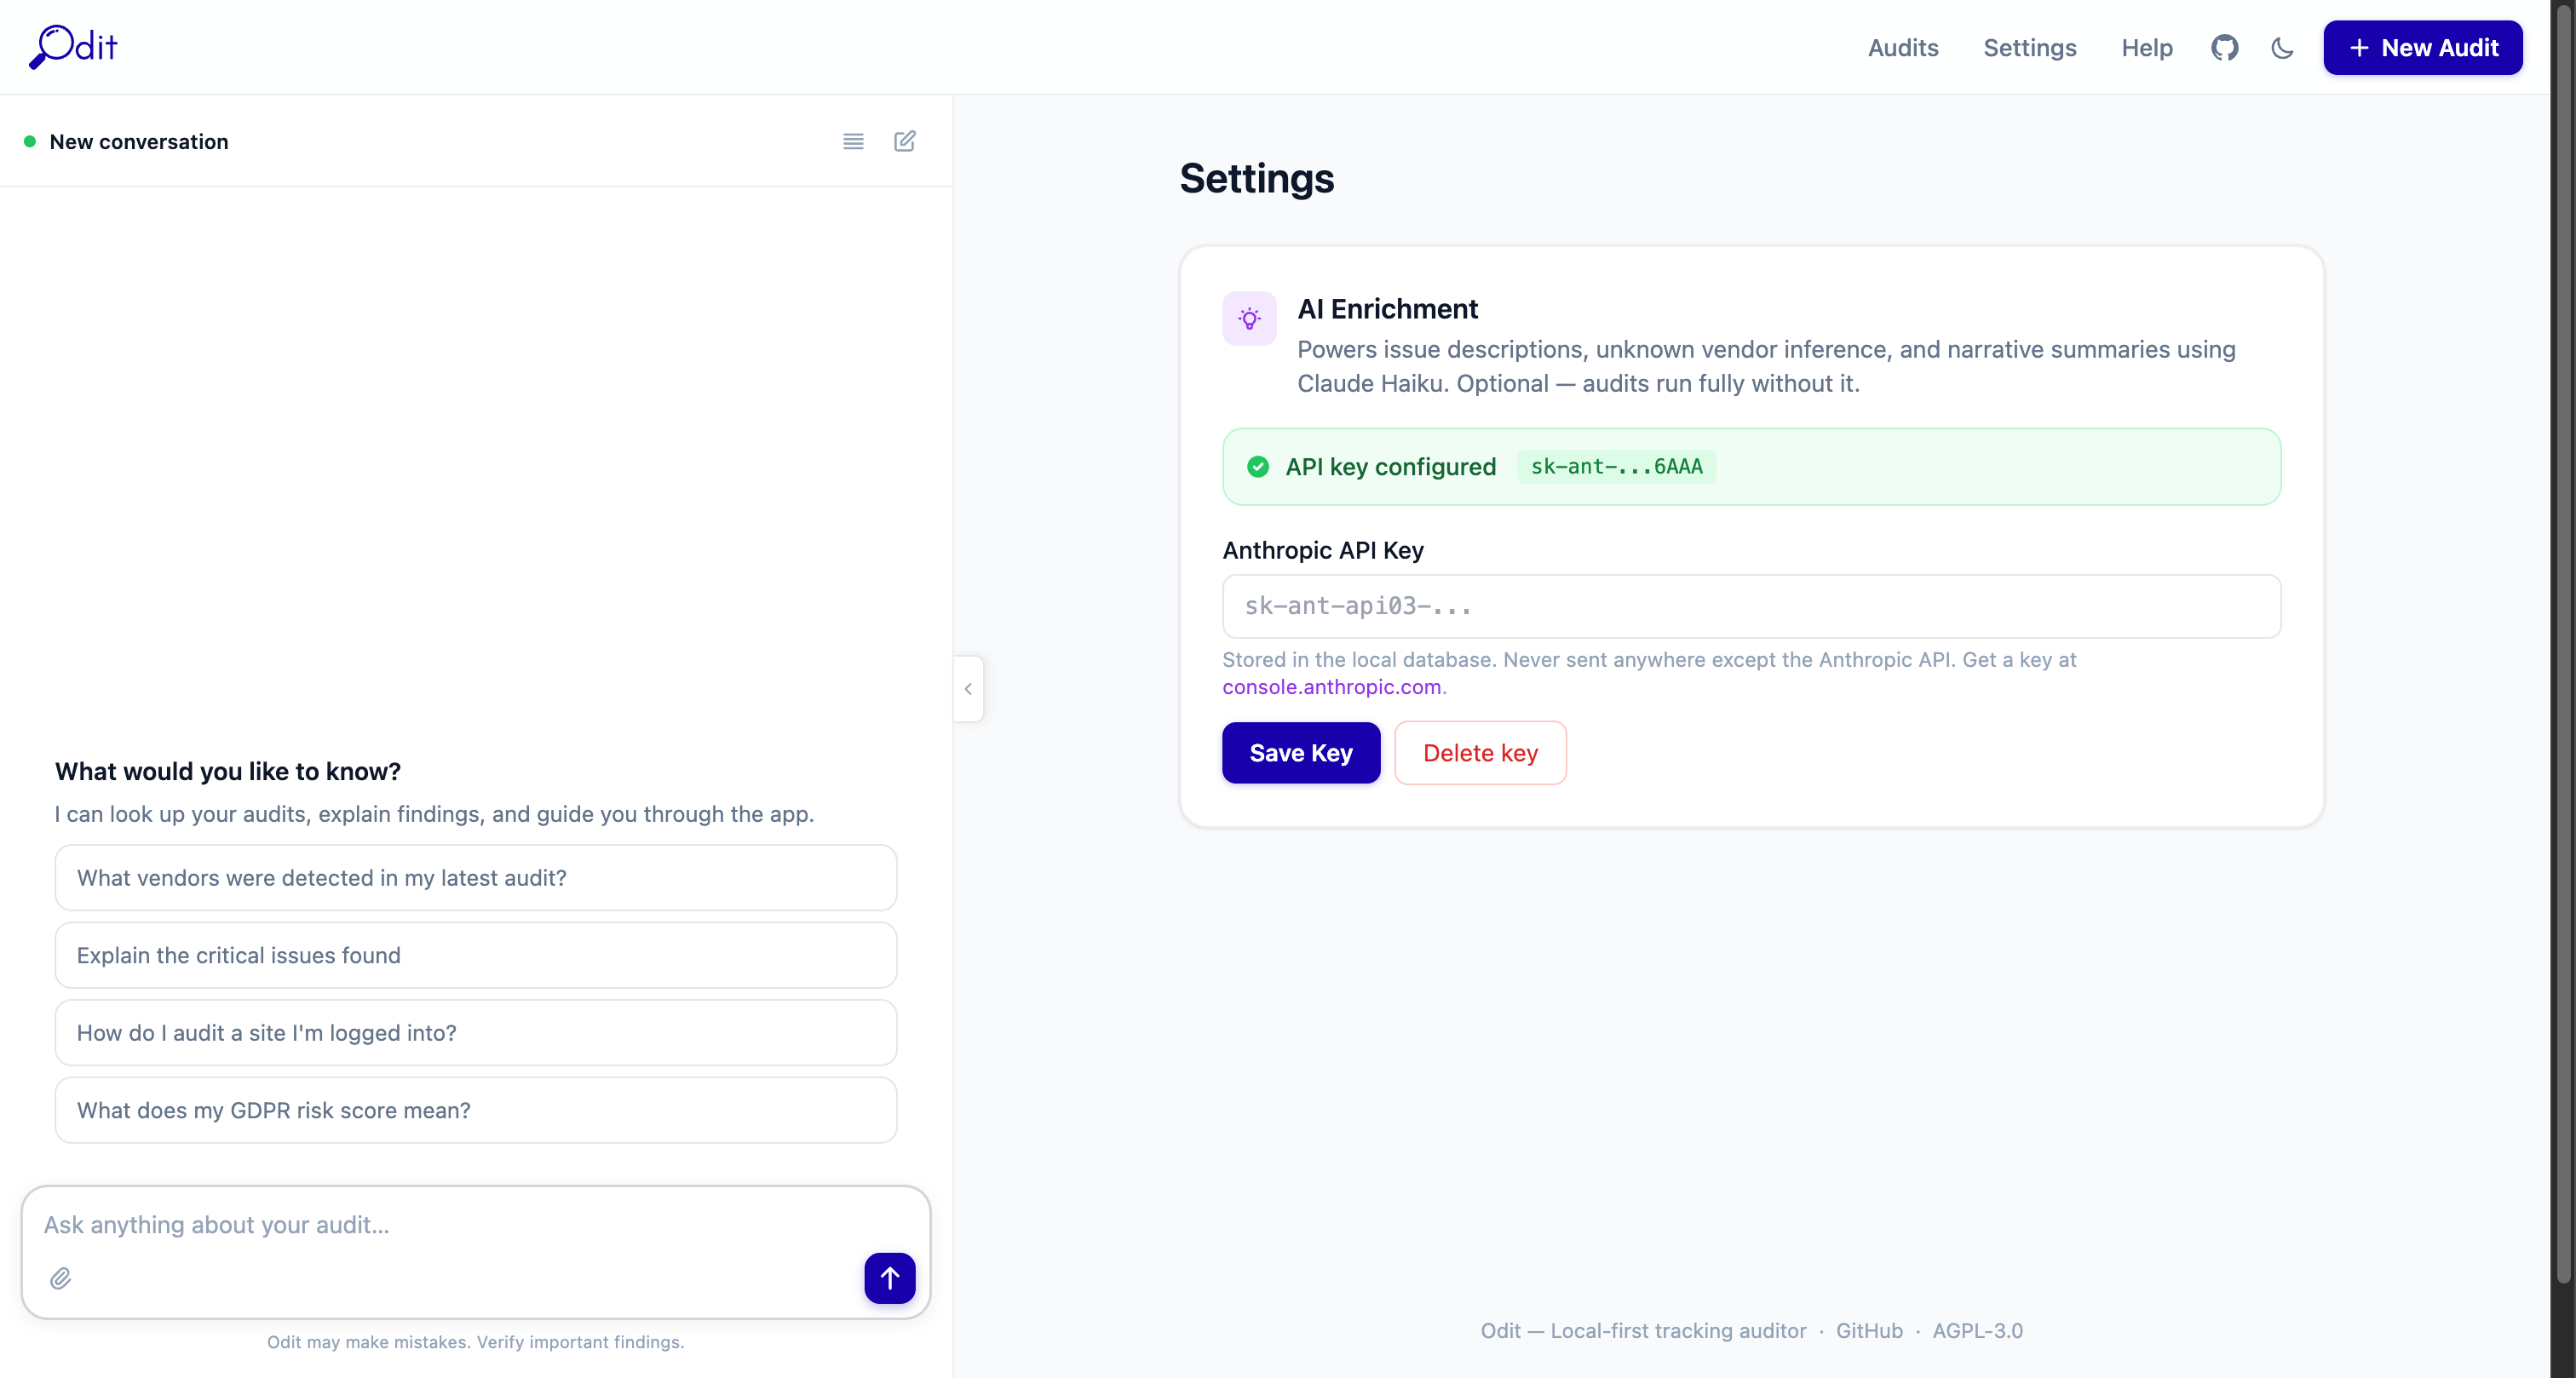Screen dimensions: 2576x1378
Task: Toggle dark mode with the moon icon
Action: [2282, 47]
